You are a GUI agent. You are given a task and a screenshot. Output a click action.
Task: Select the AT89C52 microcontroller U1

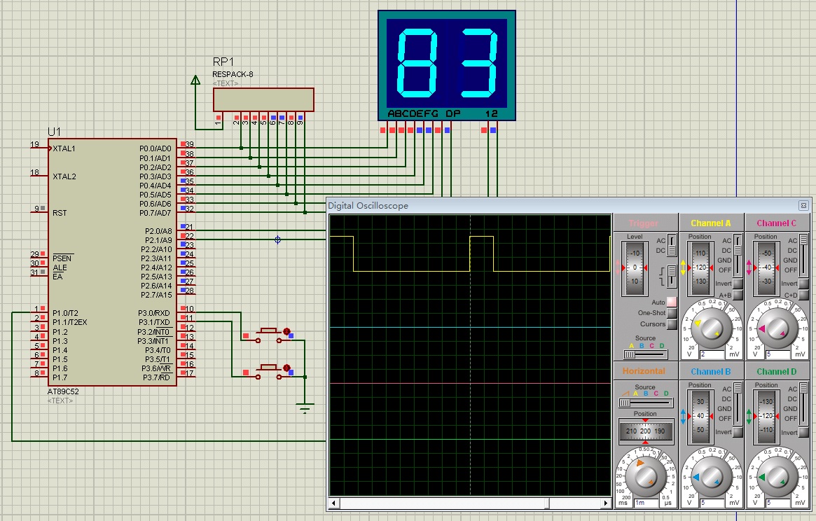(x=112, y=263)
